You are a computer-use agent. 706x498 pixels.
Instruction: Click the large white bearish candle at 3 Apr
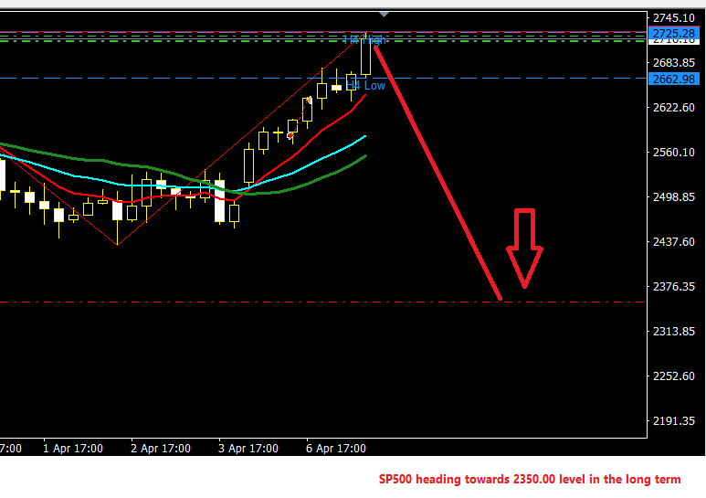pos(220,201)
